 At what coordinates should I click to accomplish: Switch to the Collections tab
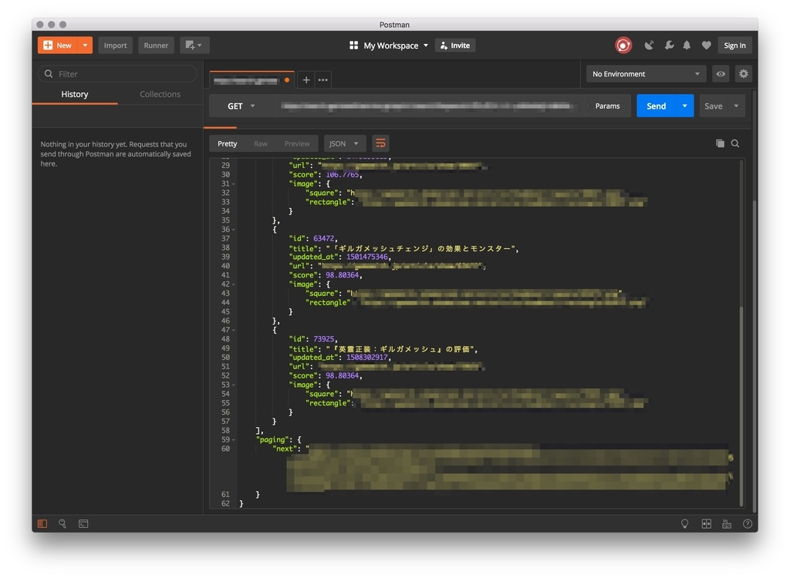[x=160, y=94]
